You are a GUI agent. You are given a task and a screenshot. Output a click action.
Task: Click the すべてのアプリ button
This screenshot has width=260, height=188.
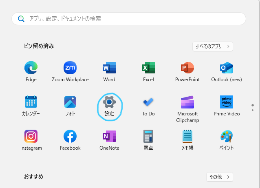pos(212,46)
